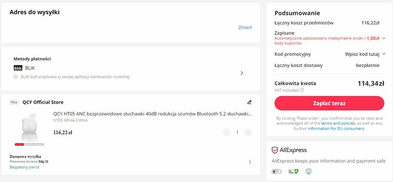Open payment methods via BLIK row arrow
This screenshot has width=393, height=182.
click(242, 73)
